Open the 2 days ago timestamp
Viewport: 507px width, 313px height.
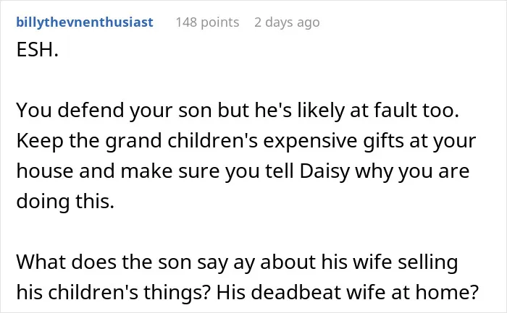pos(287,22)
